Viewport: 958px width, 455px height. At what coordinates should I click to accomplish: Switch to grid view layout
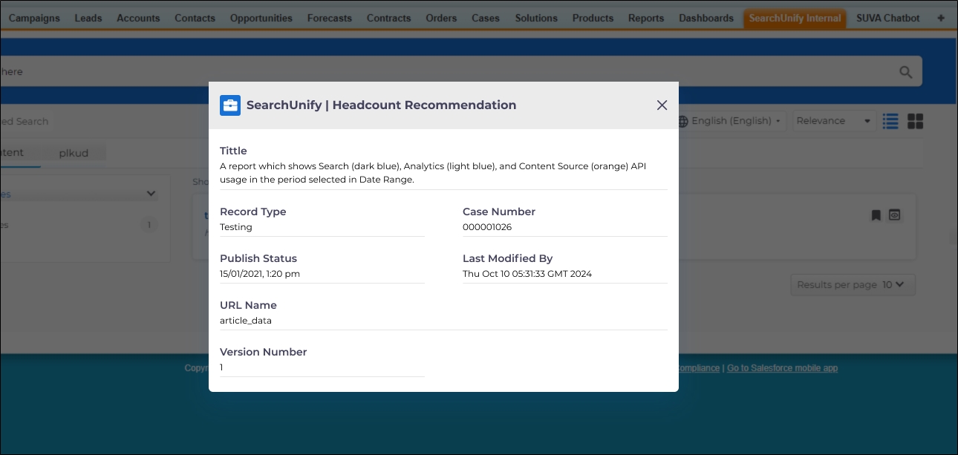pos(915,121)
